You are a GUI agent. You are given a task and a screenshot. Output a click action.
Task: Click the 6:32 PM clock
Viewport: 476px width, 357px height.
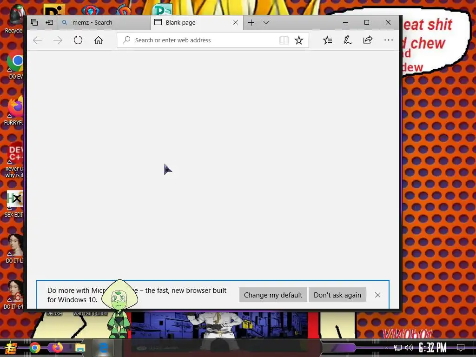[x=433, y=348]
